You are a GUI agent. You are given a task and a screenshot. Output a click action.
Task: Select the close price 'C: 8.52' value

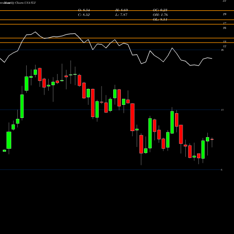click(84, 15)
